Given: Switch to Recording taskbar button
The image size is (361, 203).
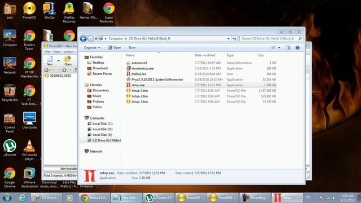Looking at the screenshot, I should (x=255, y=198).
